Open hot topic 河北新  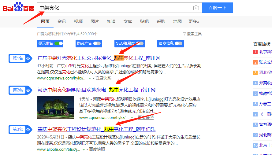[x=265, y=135]
